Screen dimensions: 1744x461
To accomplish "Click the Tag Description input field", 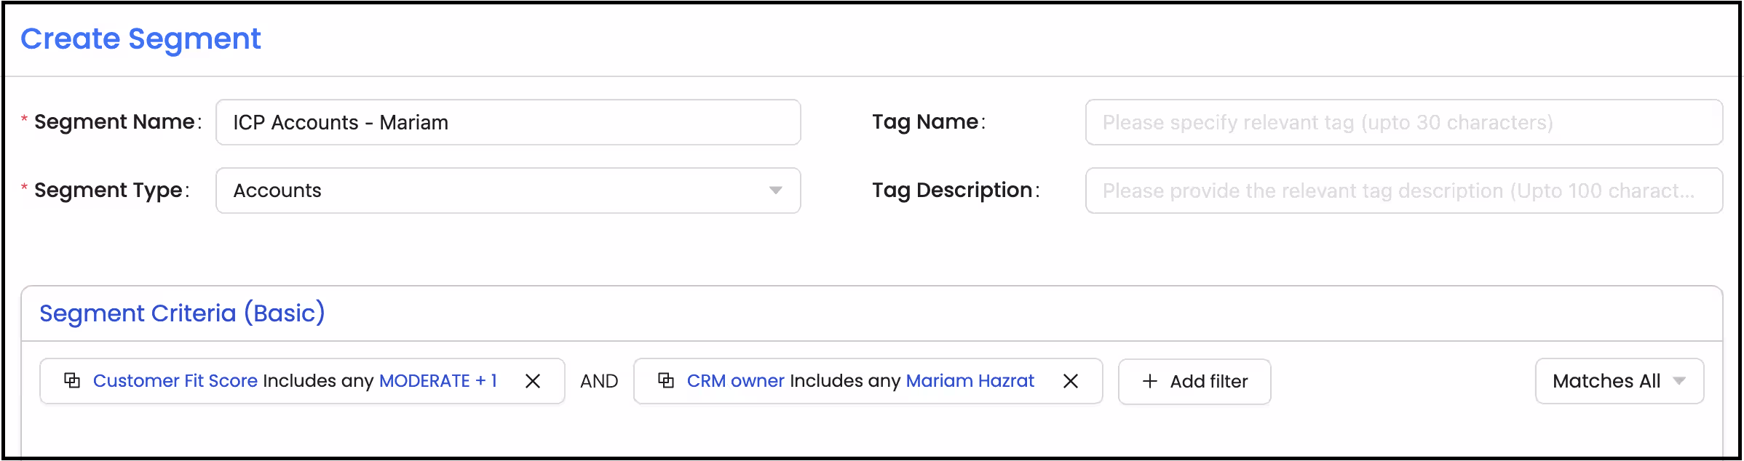I will (1404, 191).
